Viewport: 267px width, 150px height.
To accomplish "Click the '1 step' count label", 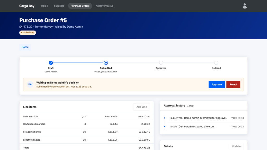I will [190, 106].
